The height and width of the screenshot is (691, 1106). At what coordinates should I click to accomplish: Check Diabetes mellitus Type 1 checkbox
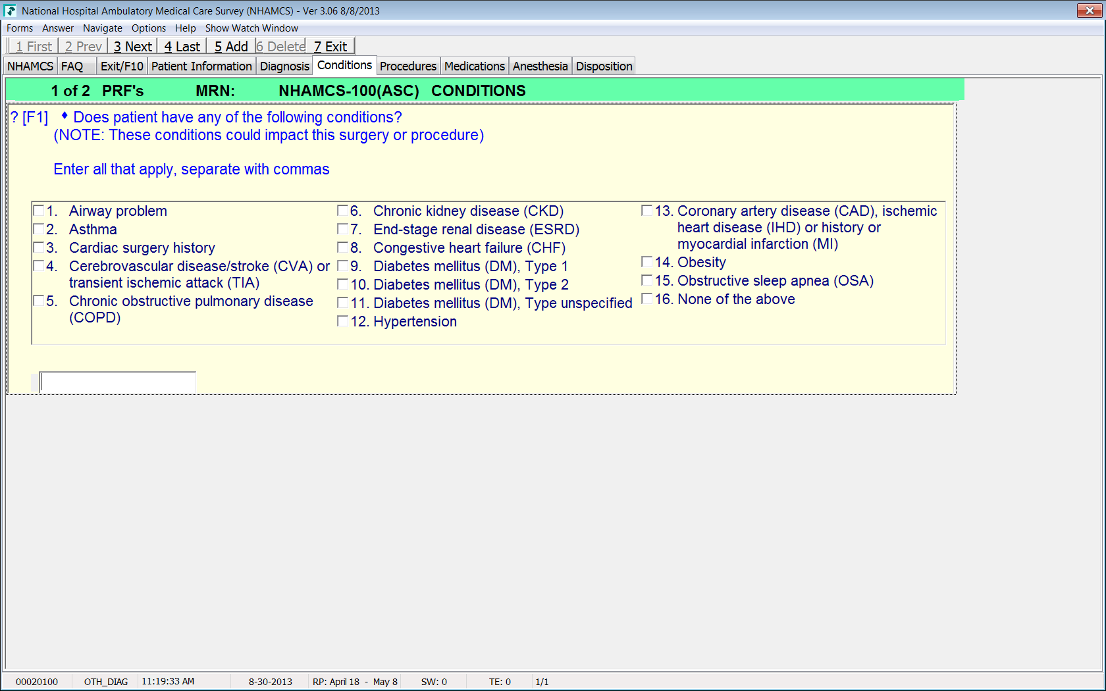(x=342, y=266)
